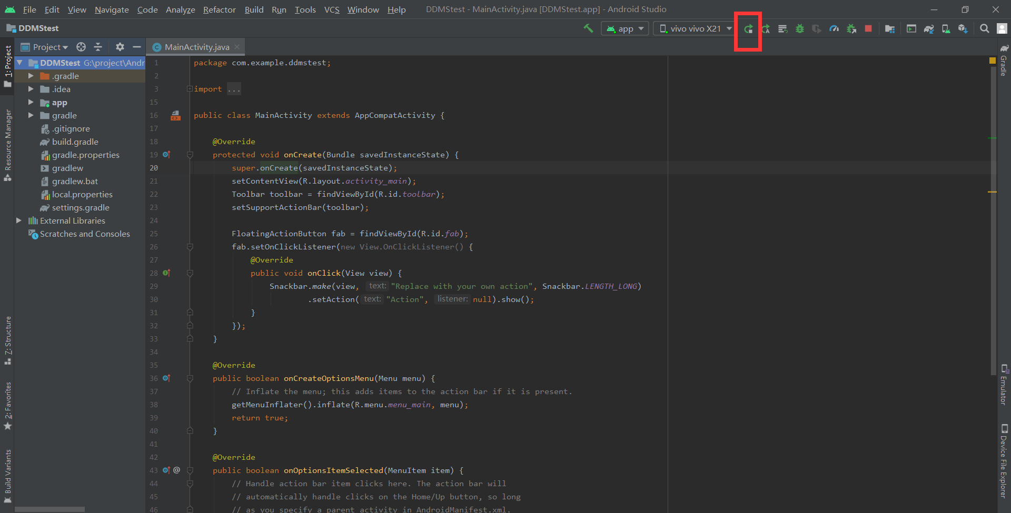Click the Rerun app icon
This screenshot has width=1011, height=513.
[x=748, y=29]
